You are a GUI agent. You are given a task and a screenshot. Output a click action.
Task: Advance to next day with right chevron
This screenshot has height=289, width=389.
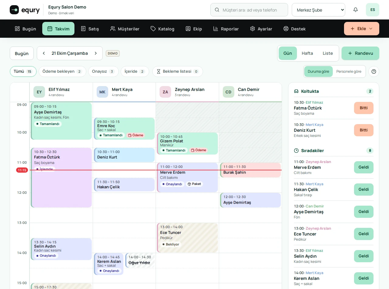click(x=96, y=53)
